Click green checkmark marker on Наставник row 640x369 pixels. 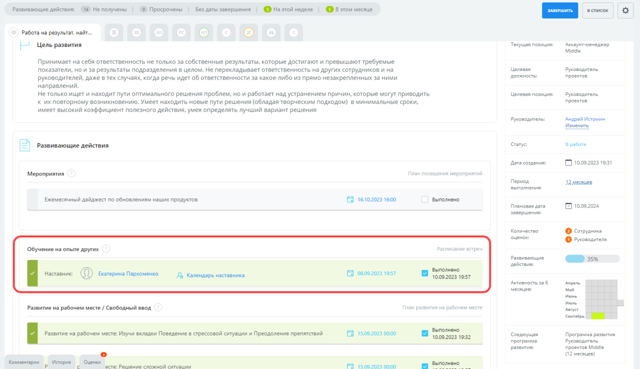(x=32, y=273)
